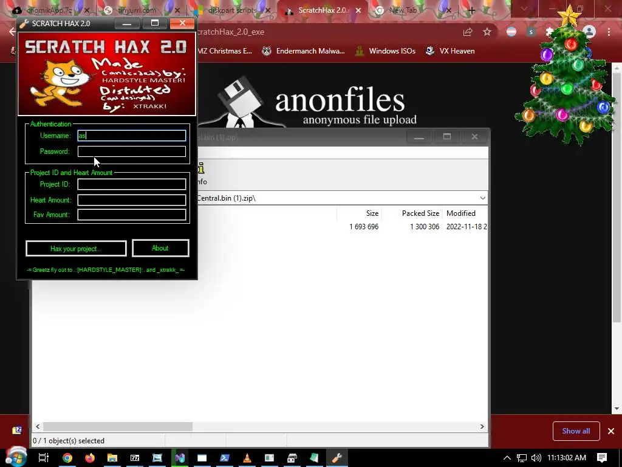Open the 'MZ Christmas E...' bookmark
The width and height of the screenshot is (622, 467).
(x=225, y=51)
